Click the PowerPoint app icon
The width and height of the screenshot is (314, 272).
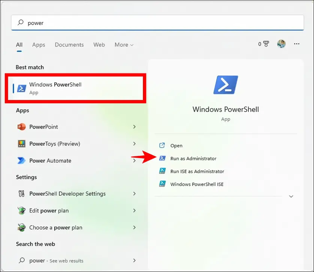(22, 127)
